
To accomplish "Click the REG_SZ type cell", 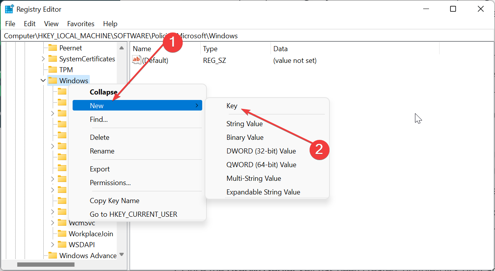I will coord(214,61).
